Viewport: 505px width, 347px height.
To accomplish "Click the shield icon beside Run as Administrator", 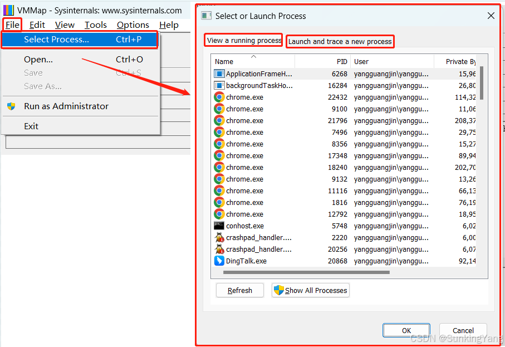I will point(11,106).
